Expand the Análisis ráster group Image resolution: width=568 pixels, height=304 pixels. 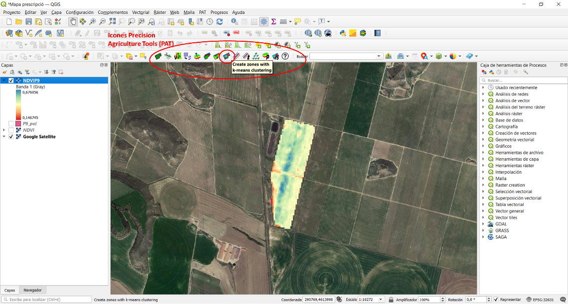point(483,113)
